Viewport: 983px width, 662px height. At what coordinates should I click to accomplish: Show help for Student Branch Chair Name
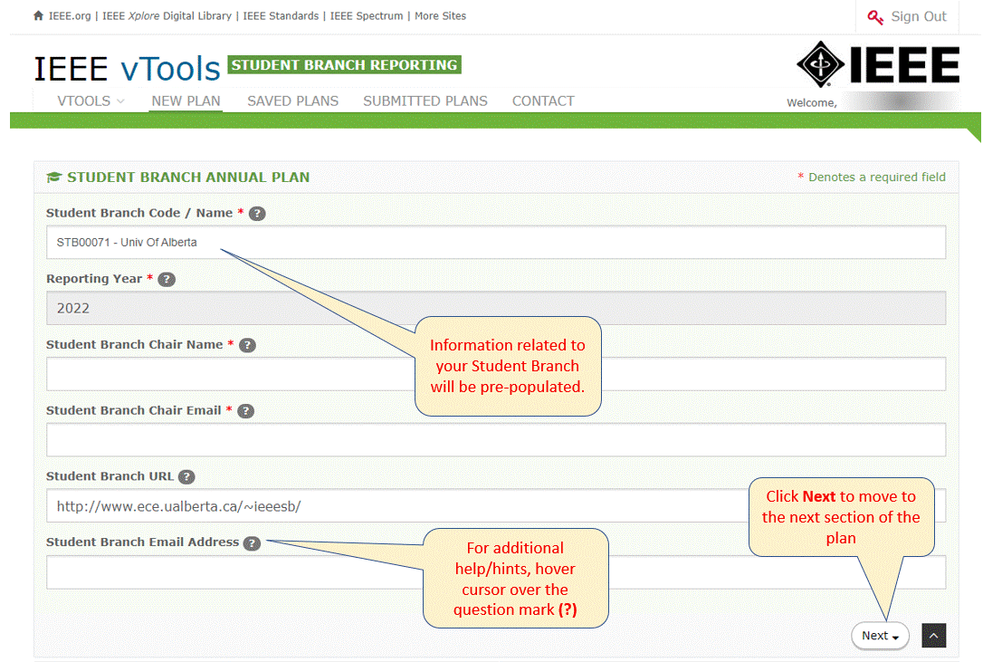pos(248,345)
